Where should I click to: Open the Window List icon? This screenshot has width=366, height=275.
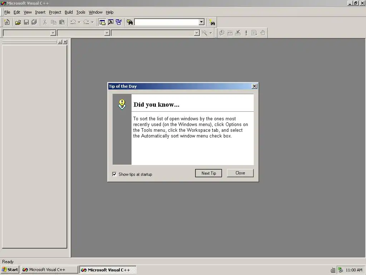119,22
